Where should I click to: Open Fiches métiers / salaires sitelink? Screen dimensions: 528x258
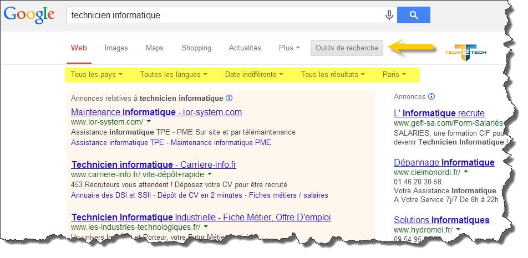coord(288,195)
